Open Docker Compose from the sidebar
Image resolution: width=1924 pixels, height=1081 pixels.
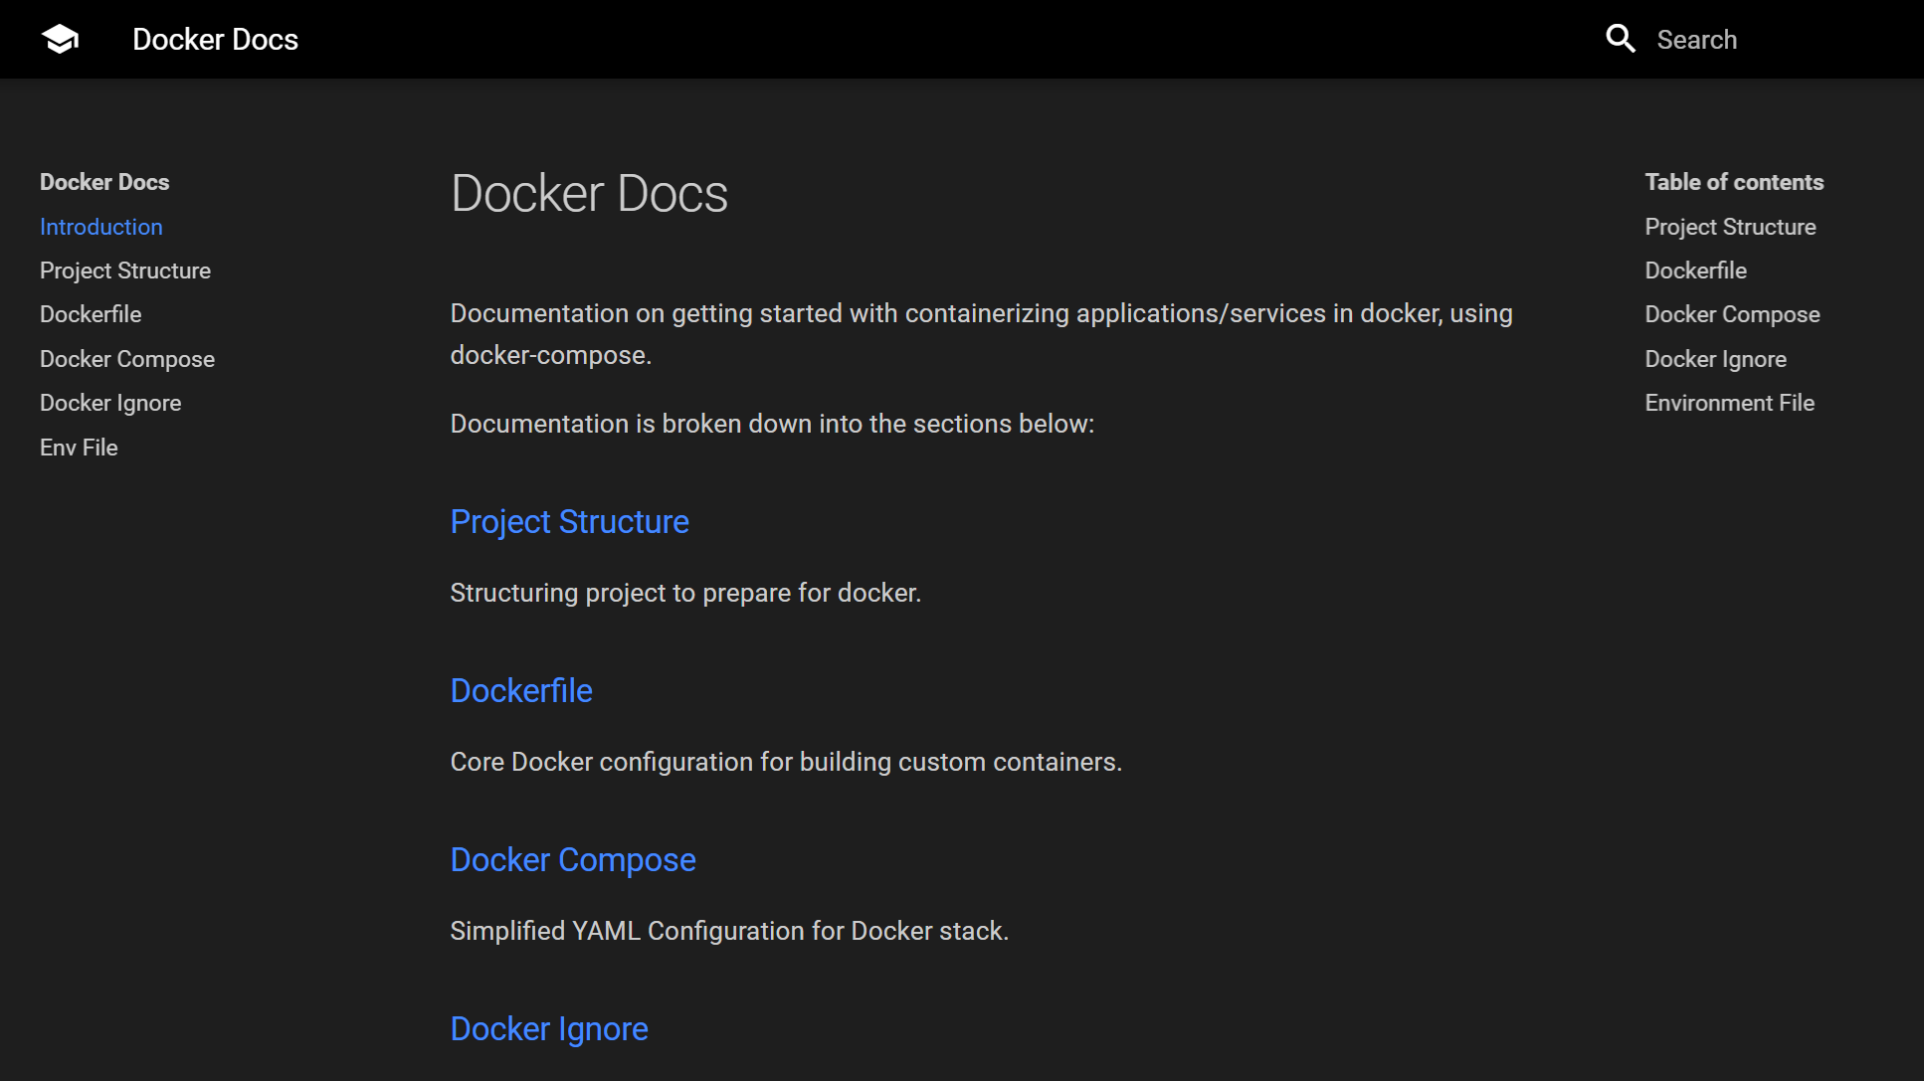127,359
